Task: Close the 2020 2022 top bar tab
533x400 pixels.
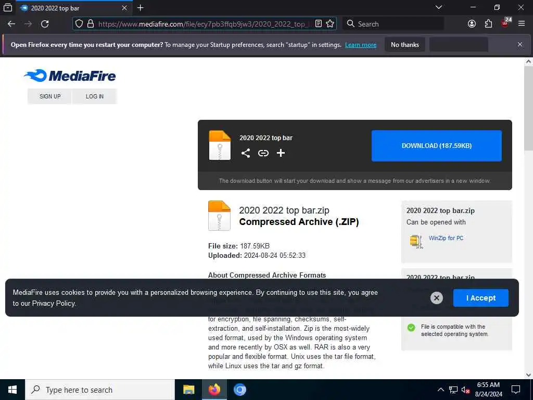Action: [124, 8]
